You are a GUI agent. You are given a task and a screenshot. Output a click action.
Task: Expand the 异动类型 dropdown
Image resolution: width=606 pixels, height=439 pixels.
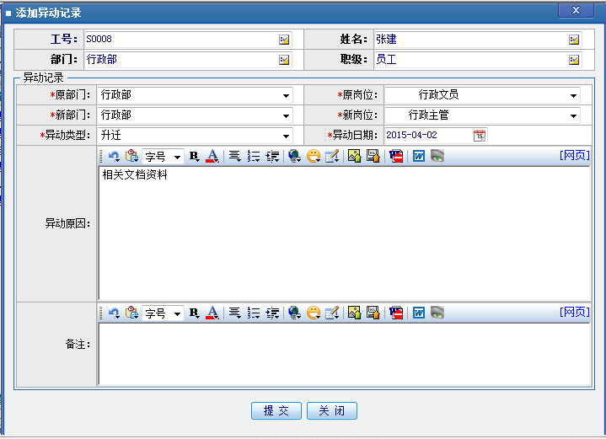tap(287, 136)
